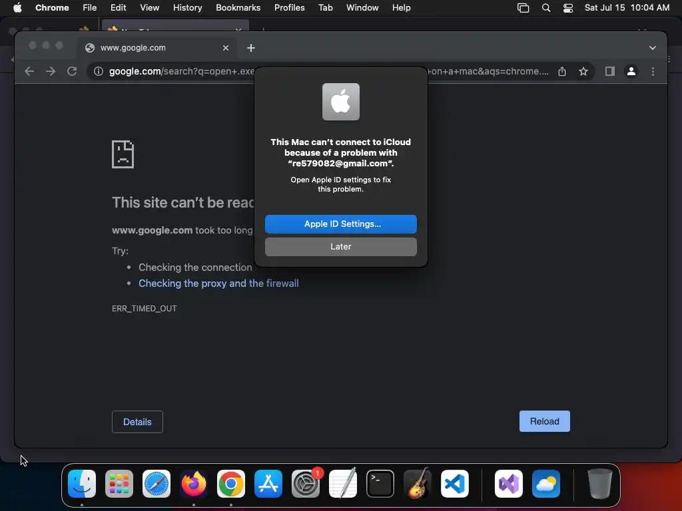Image resolution: width=682 pixels, height=511 pixels.
Task: Open the Tab menu
Action: point(325,7)
